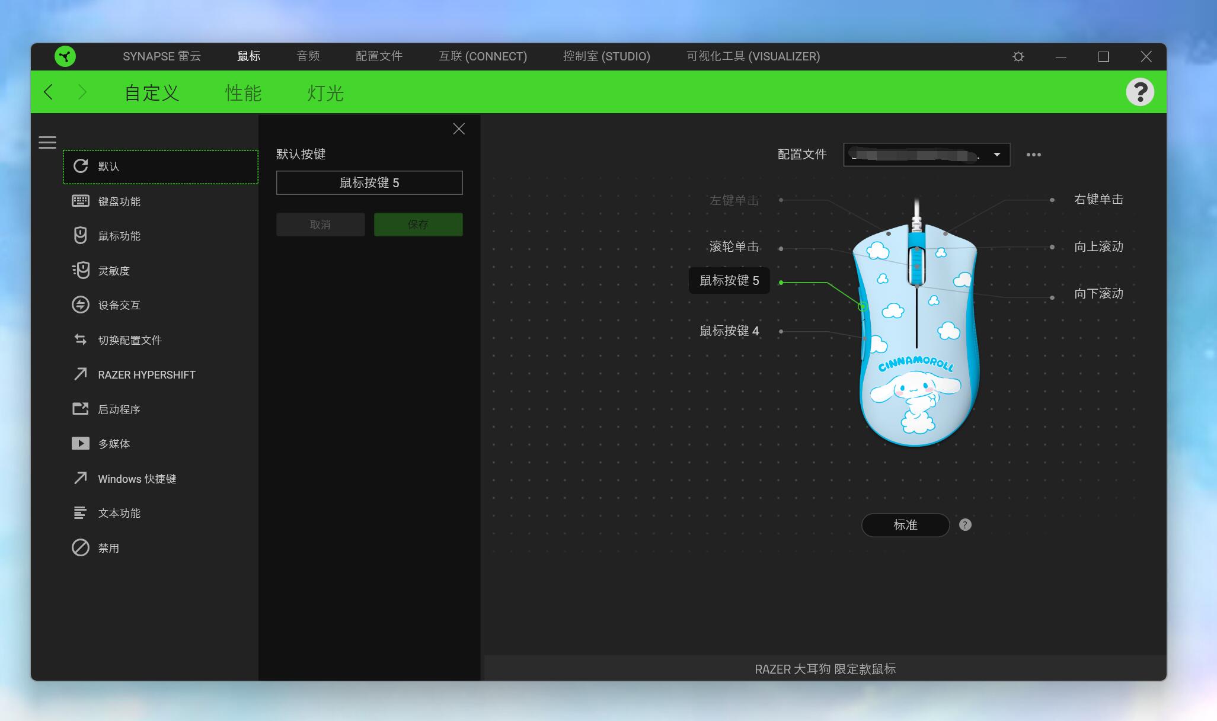Toggle the 标准 standard mode button

pos(905,525)
